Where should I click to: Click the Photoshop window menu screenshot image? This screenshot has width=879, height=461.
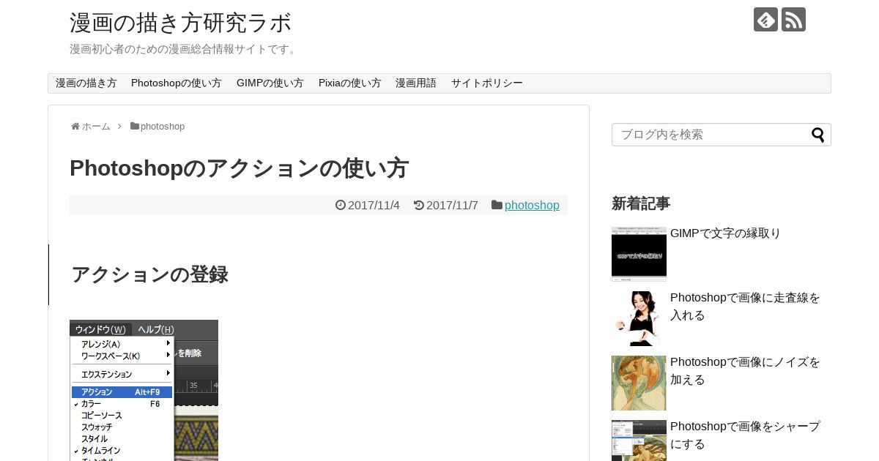[x=144, y=391]
